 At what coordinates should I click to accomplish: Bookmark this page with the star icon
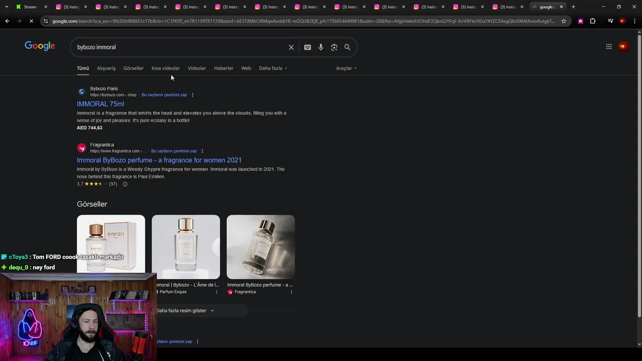pos(564,21)
